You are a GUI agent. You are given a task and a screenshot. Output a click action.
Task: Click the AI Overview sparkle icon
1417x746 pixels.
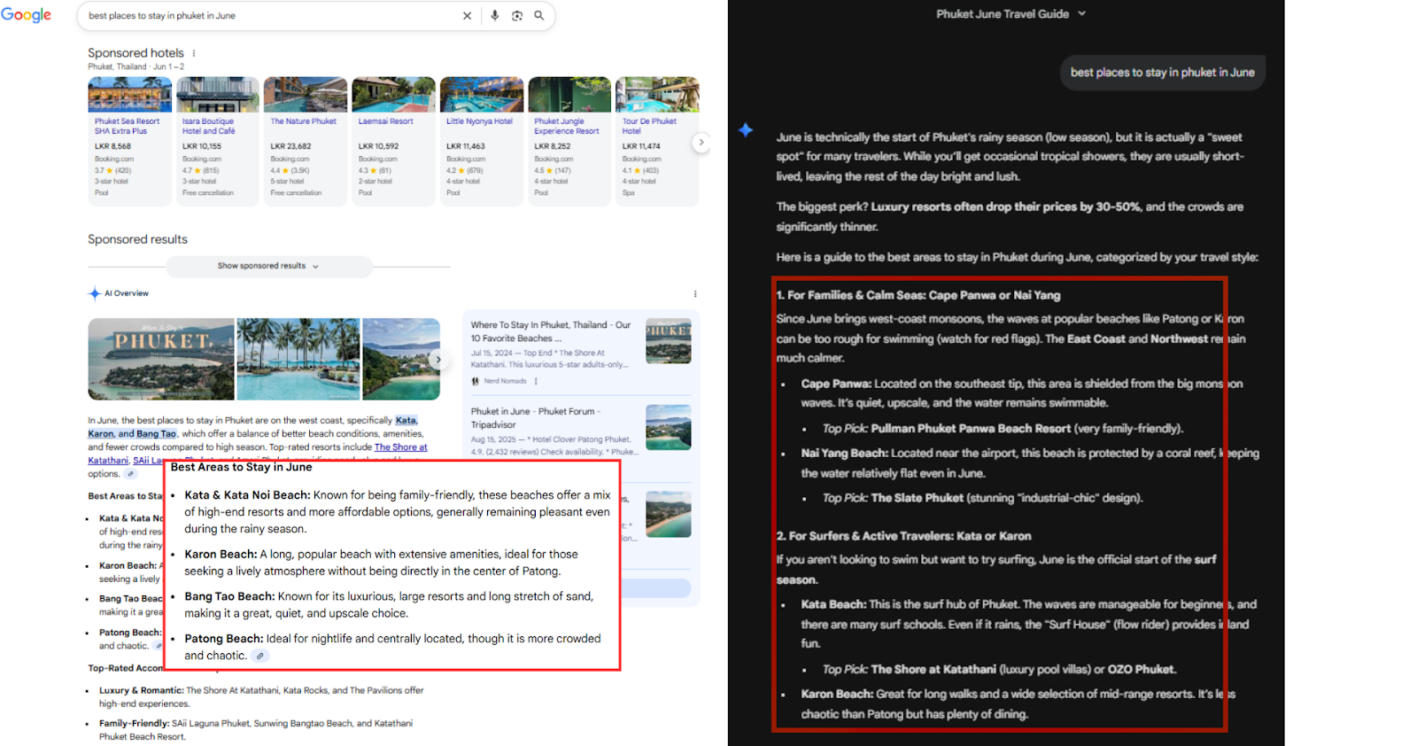95,293
